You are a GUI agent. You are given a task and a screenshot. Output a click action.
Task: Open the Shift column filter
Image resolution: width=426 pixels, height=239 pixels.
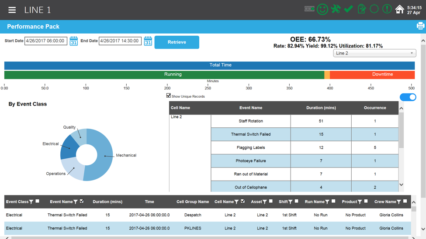291,202
